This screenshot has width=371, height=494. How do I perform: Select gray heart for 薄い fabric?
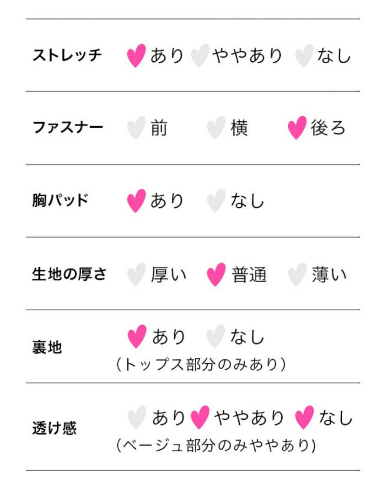[x=297, y=274]
